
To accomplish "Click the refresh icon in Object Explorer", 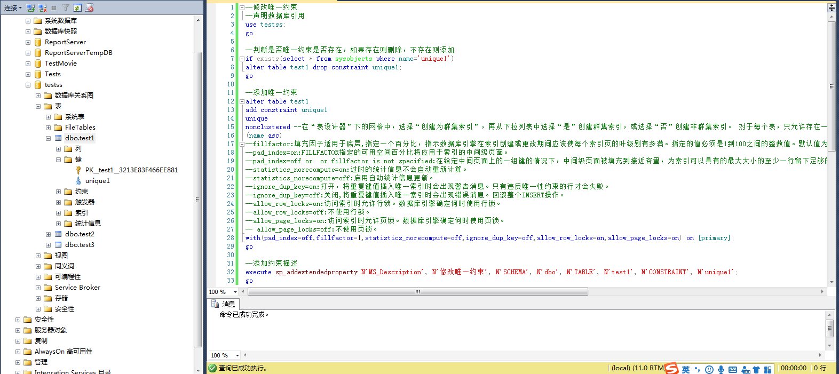I will click(77, 7).
